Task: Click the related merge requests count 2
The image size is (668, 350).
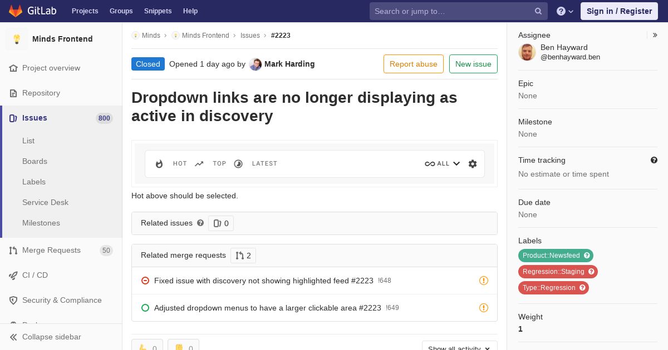Action: (x=243, y=256)
